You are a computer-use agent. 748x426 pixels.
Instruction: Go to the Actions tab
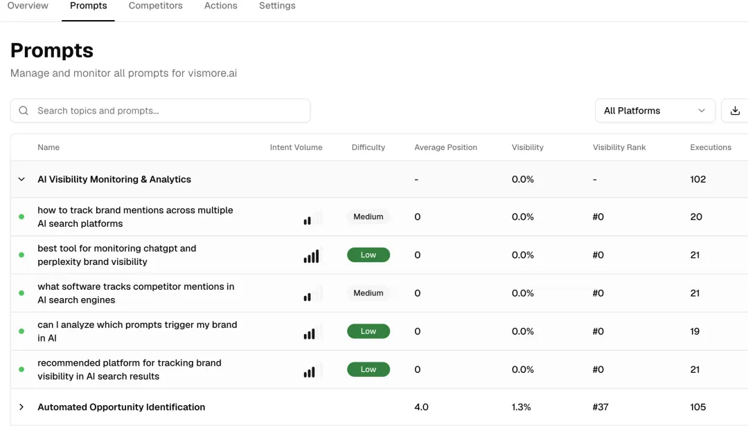pyautogui.click(x=221, y=6)
